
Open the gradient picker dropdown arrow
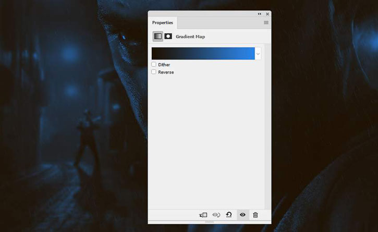[x=258, y=54]
